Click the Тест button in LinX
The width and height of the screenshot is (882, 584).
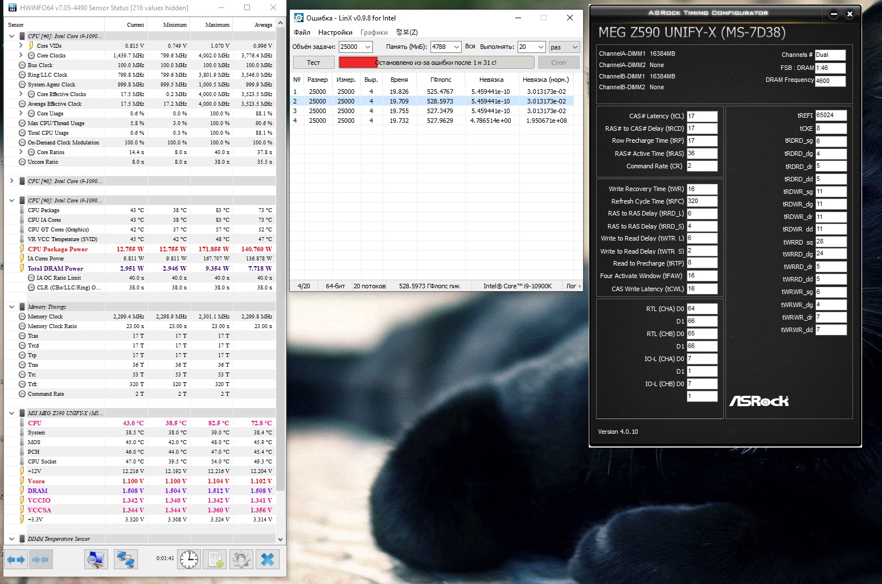[314, 63]
